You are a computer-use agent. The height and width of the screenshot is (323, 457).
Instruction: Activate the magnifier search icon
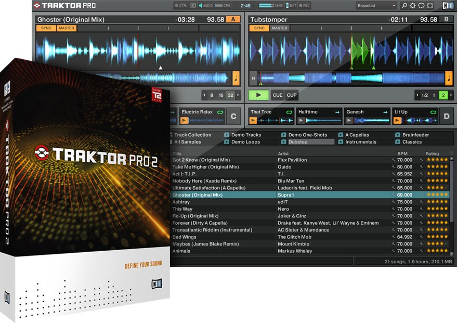(404, 6)
